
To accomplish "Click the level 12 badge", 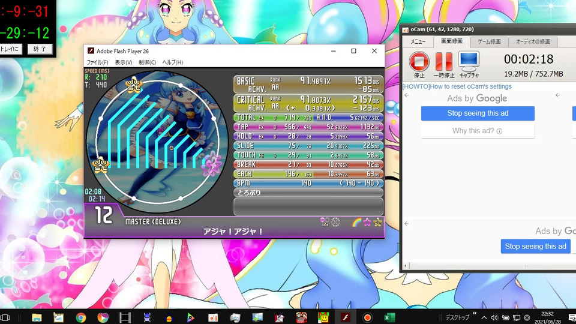I will [x=104, y=215].
